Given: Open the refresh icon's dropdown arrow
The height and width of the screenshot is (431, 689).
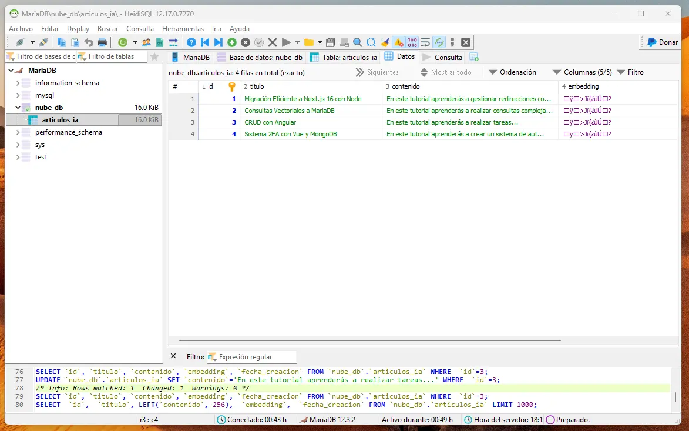Looking at the screenshot, I should pos(135,42).
